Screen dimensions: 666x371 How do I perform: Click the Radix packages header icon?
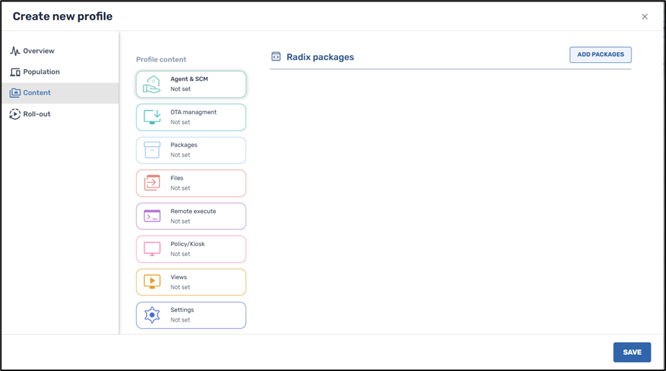tap(276, 57)
